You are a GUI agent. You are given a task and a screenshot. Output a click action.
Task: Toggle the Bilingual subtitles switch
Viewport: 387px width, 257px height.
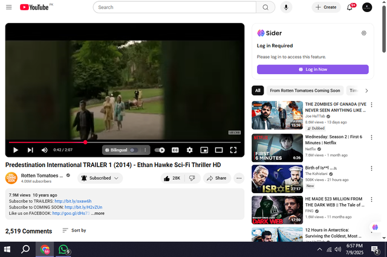[x=134, y=150]
